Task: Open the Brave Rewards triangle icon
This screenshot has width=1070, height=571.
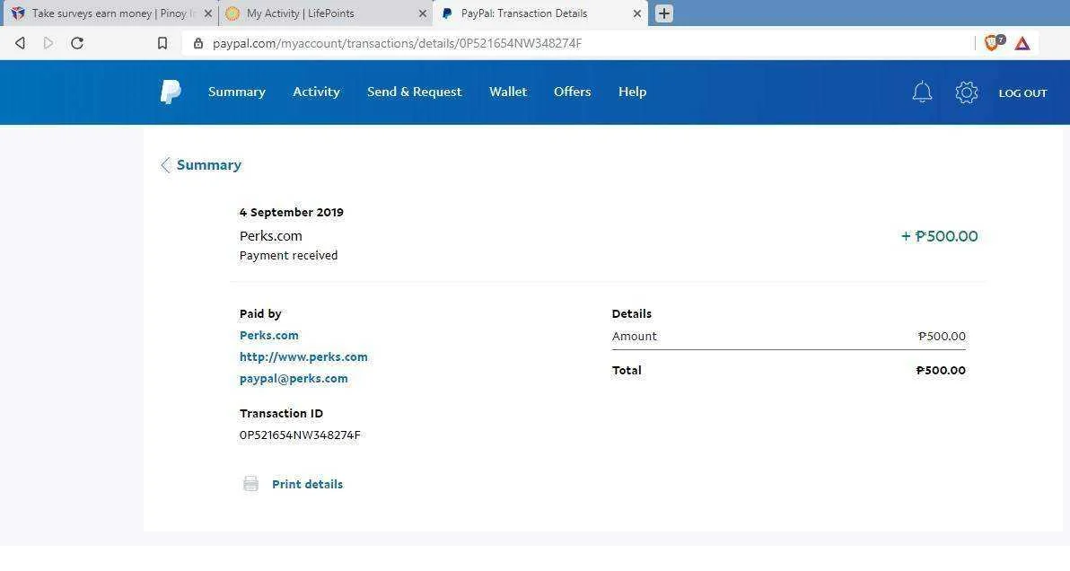Action: tap(1022, 44)
